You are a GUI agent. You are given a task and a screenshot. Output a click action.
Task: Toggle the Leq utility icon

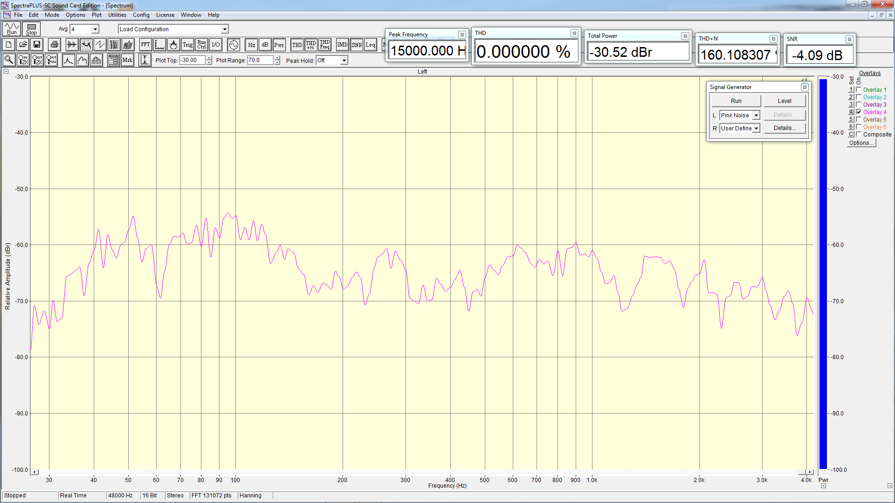[x=371, y=45]
